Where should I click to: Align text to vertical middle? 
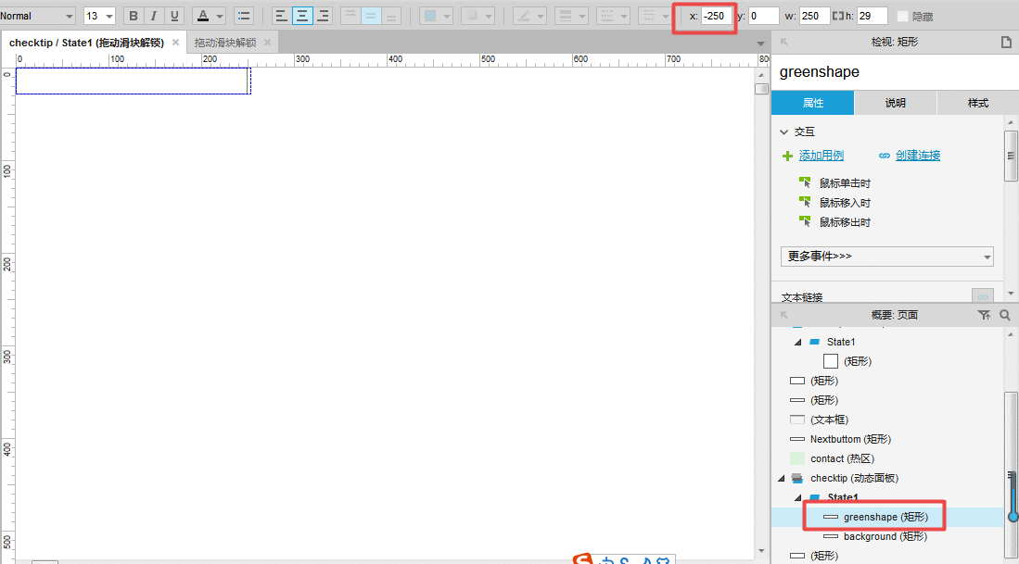pyautogui.click(x=371, y=16)
